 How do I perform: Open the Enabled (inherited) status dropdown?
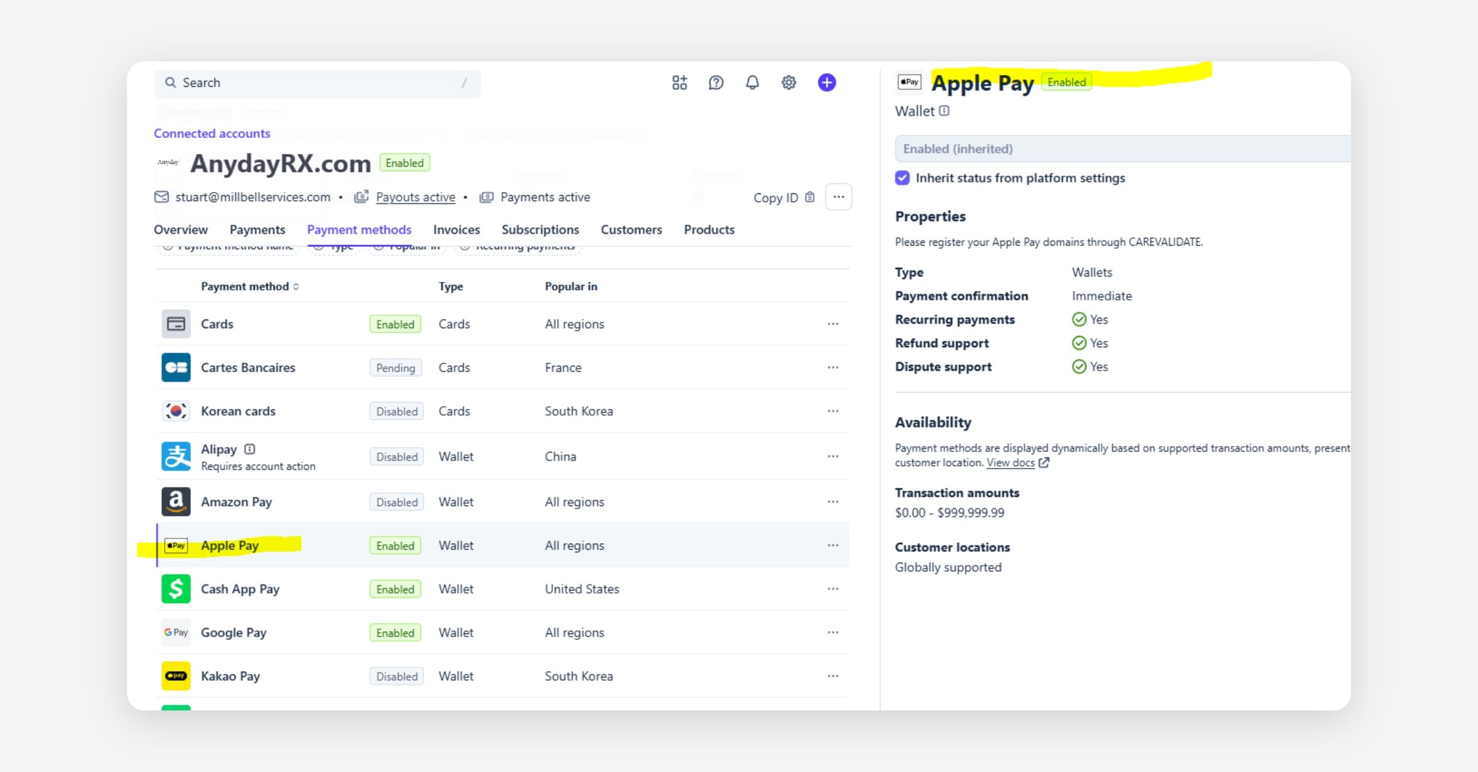coord(1122,149)
